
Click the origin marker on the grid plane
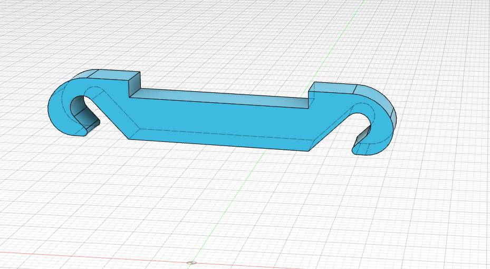click(x=191, y=263)
